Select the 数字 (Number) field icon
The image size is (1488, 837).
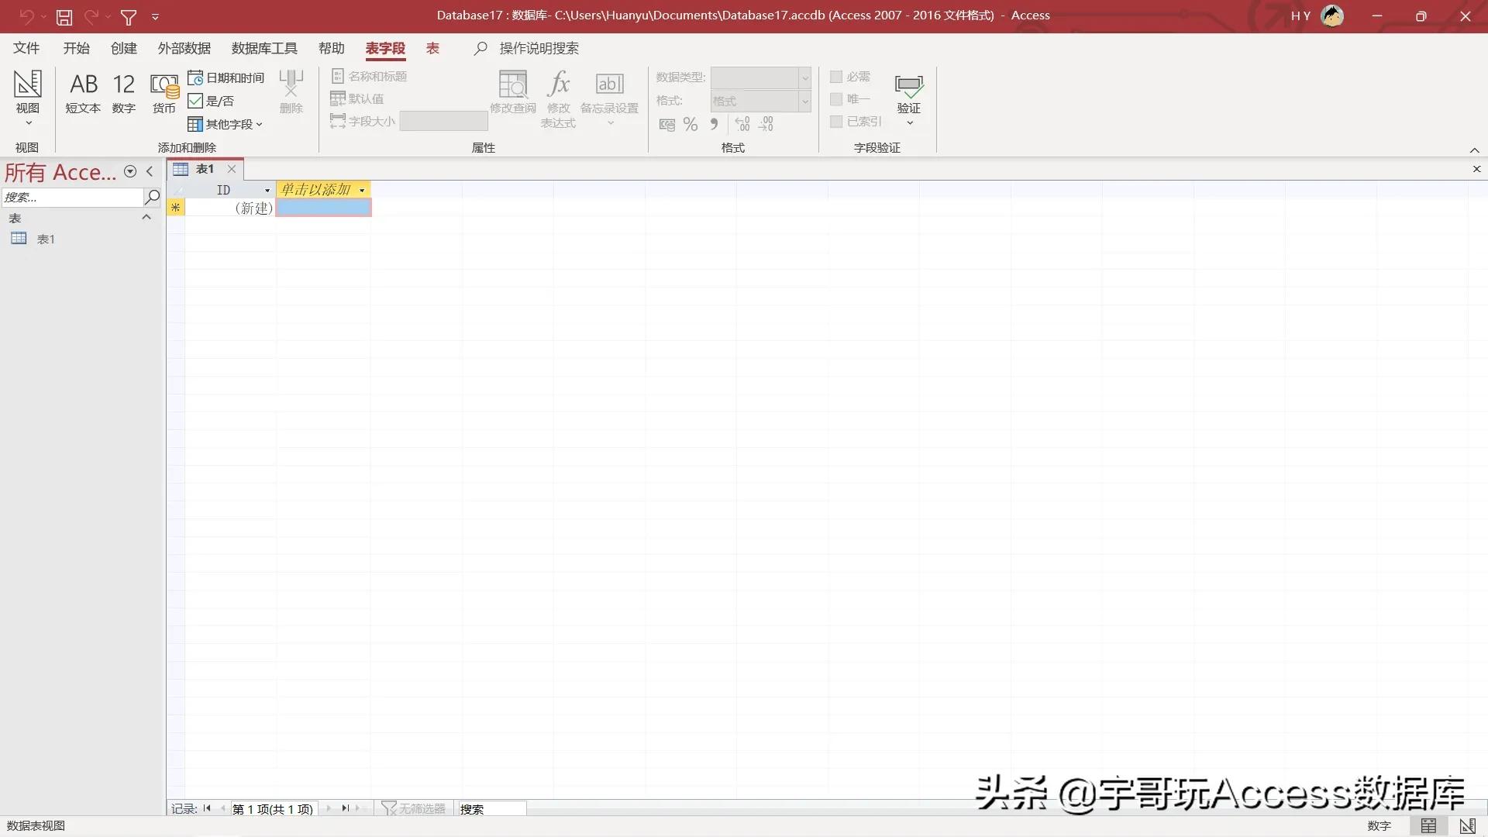123,93
